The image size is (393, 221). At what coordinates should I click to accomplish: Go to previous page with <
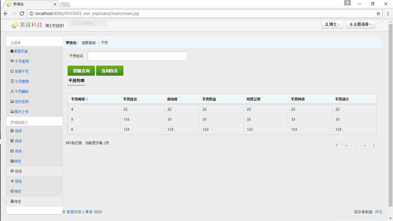point(346,145)
